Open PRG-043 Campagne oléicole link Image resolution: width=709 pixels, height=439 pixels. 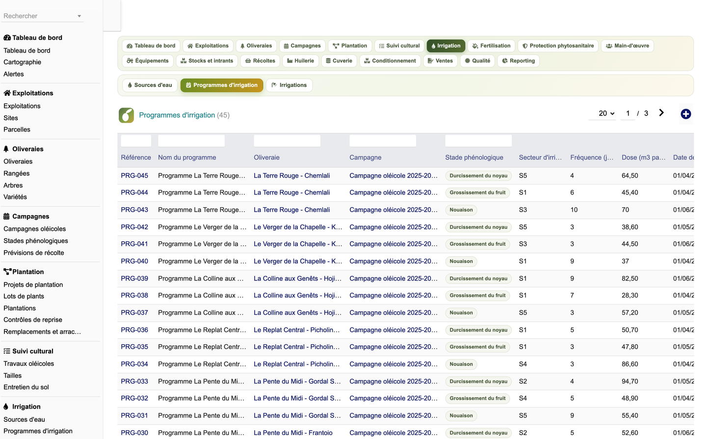tap(394, 210)
